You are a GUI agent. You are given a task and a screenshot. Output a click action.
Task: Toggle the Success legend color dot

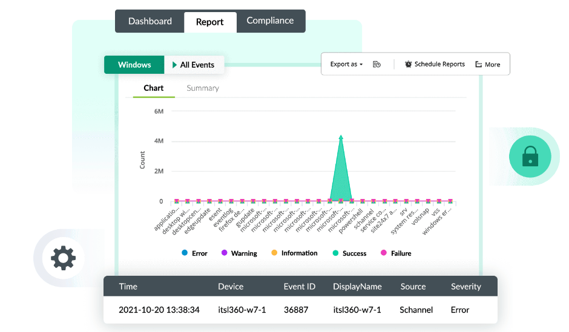coord(336,253)
